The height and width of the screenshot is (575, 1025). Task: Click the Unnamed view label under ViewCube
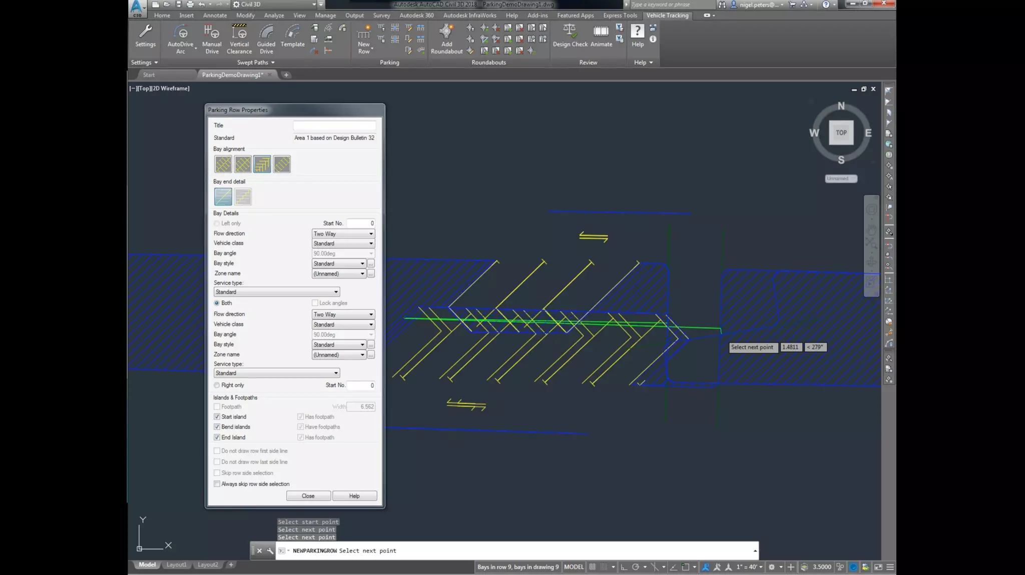pyautogui.click(x=841, y=178)
